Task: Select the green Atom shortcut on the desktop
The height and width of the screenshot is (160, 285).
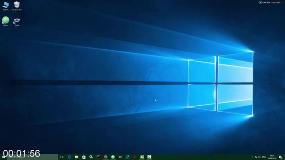Action: click(6, 21)
